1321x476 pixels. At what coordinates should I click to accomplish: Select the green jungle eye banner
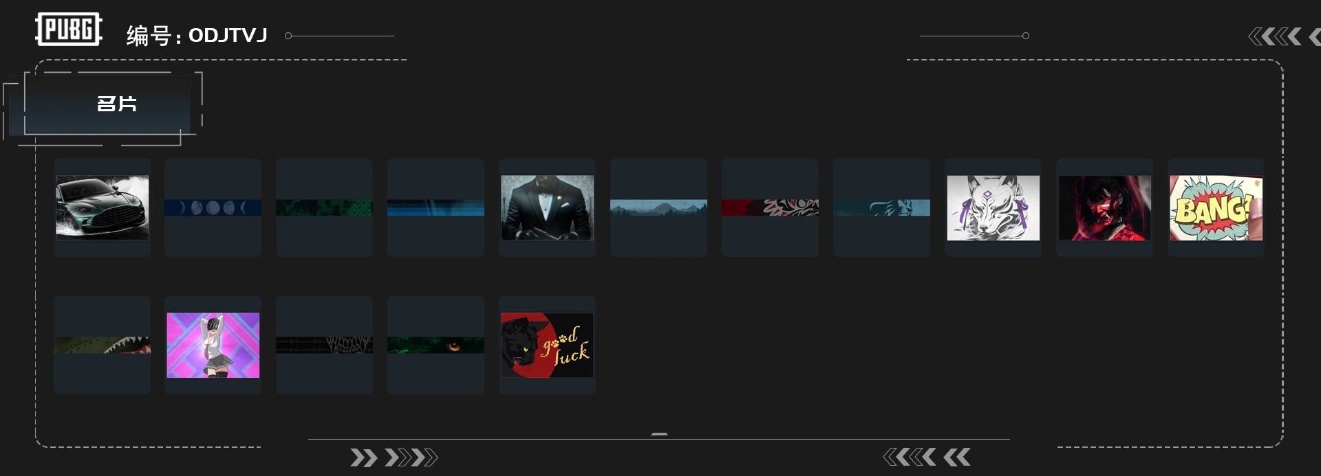(436, 345)
